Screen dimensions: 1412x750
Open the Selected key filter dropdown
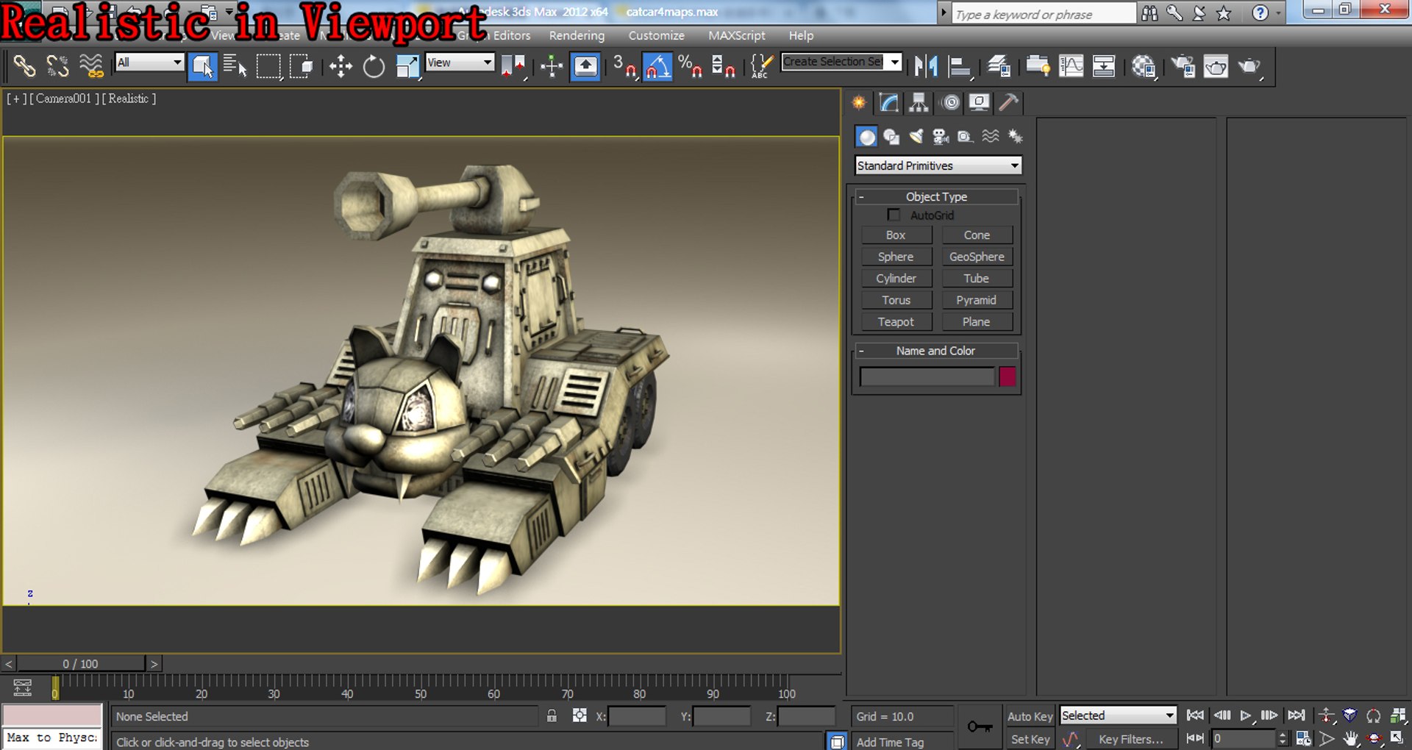(1118, 715)
